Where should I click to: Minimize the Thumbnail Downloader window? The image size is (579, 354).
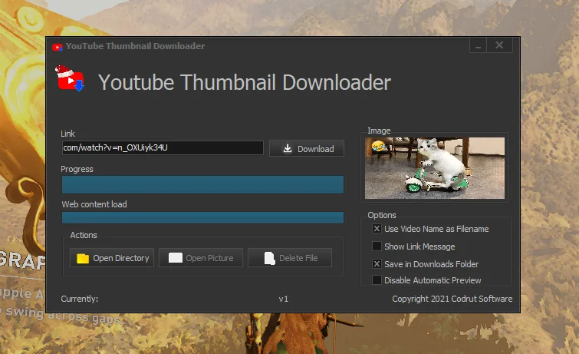479,45
